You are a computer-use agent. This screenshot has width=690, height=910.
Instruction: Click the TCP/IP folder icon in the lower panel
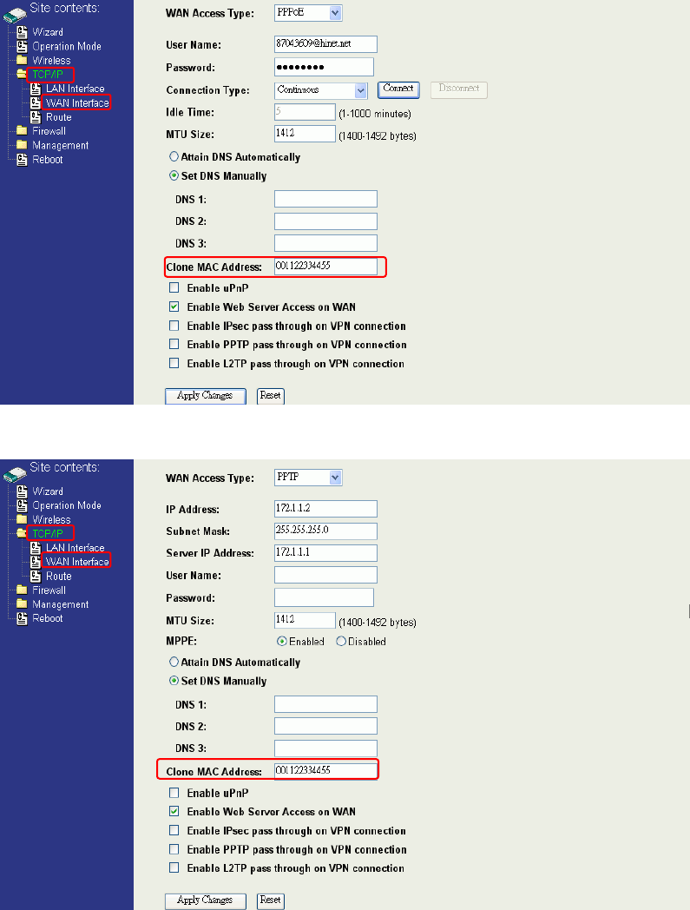coord(22,533)
